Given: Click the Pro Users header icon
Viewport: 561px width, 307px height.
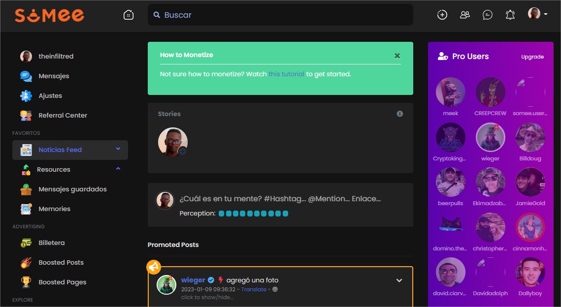Looking at the screenshot, I should [443, 57].
